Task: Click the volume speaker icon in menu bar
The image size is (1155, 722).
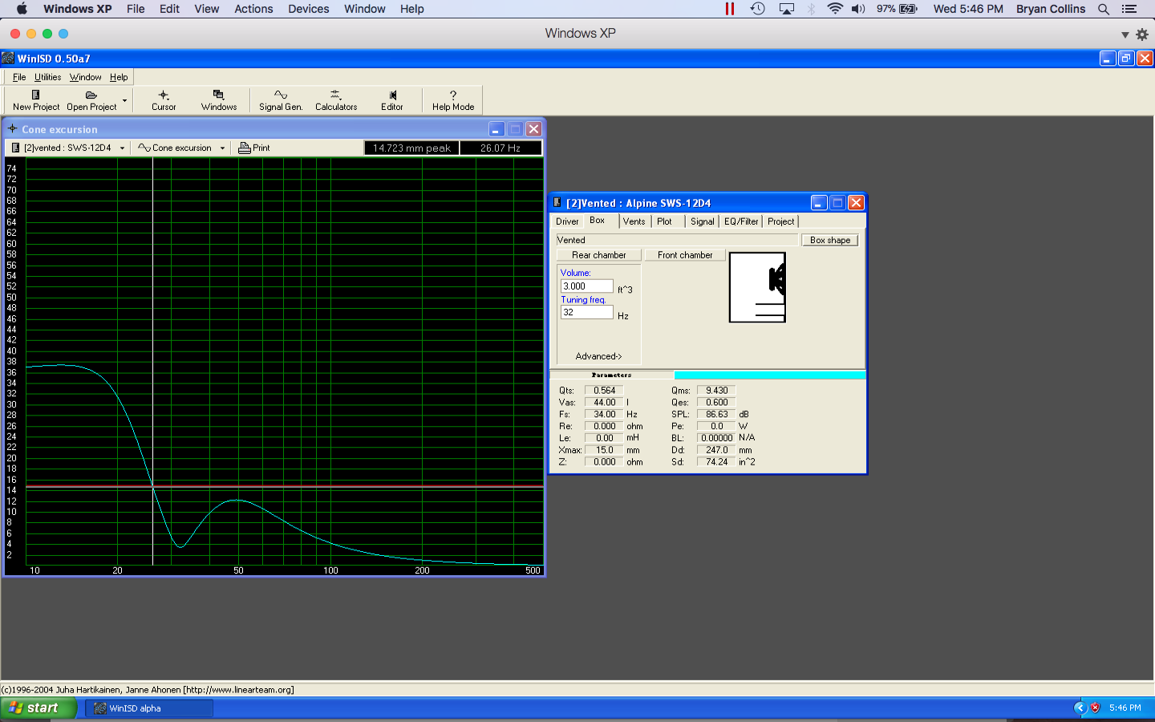Action: [858, 9]
